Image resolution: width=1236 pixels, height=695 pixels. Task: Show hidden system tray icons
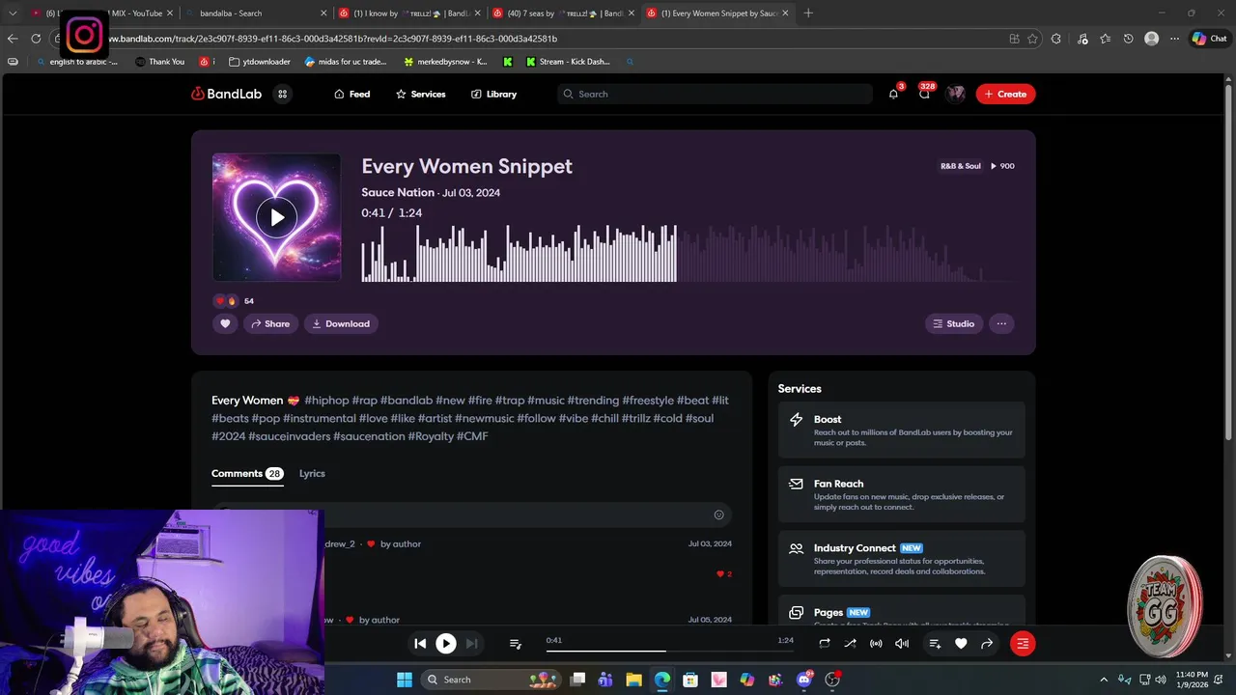[1104, 680]
